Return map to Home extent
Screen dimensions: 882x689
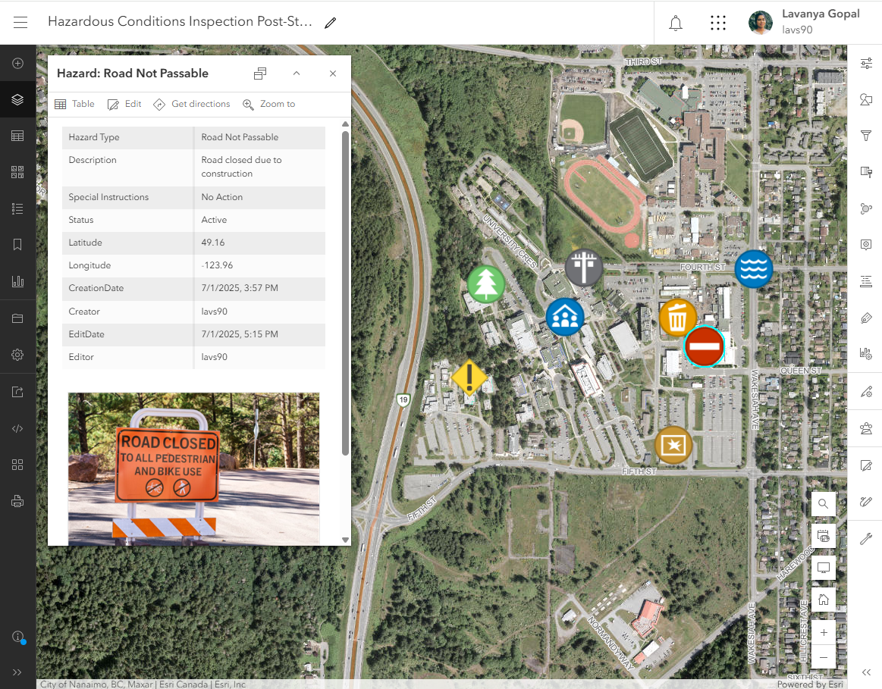[x=824, y=600]
